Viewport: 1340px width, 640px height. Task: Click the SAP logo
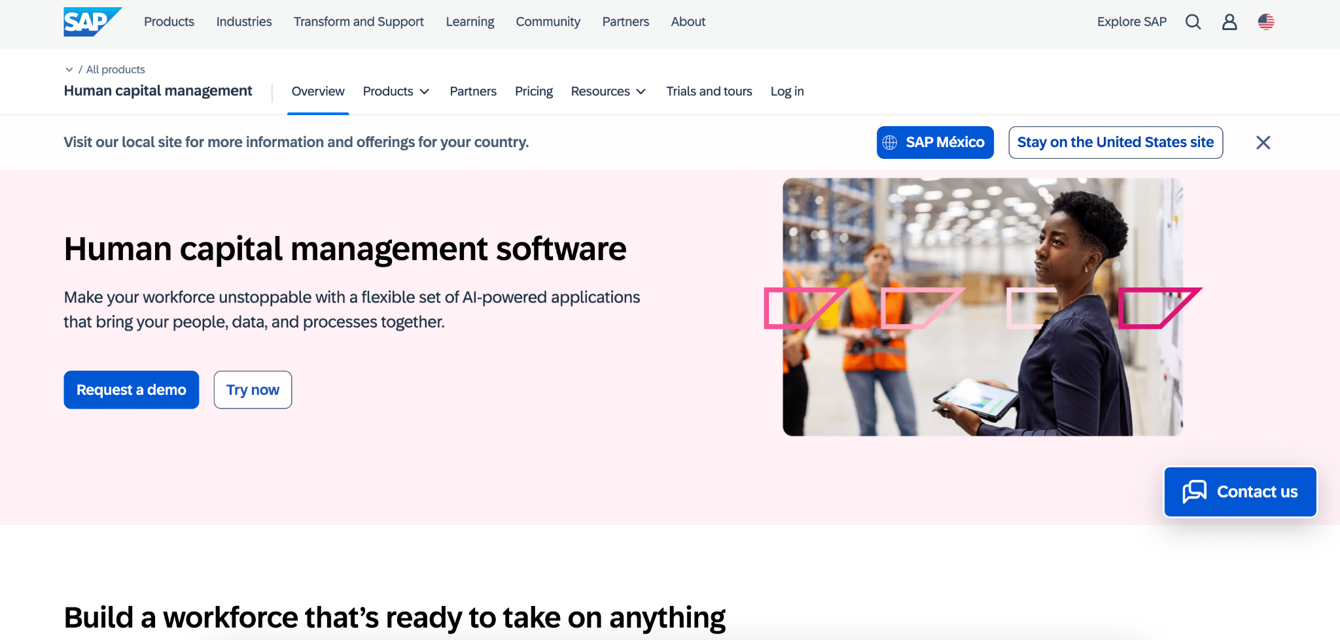coord(92,22)
